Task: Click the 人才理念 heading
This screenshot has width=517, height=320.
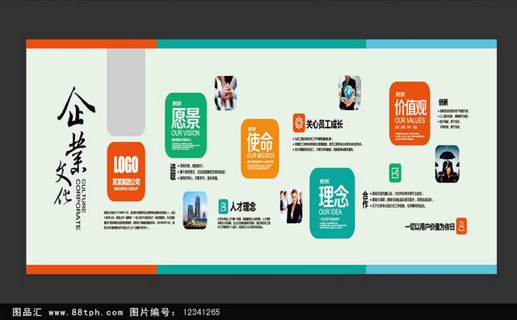Action: click(x=243, y=207)
